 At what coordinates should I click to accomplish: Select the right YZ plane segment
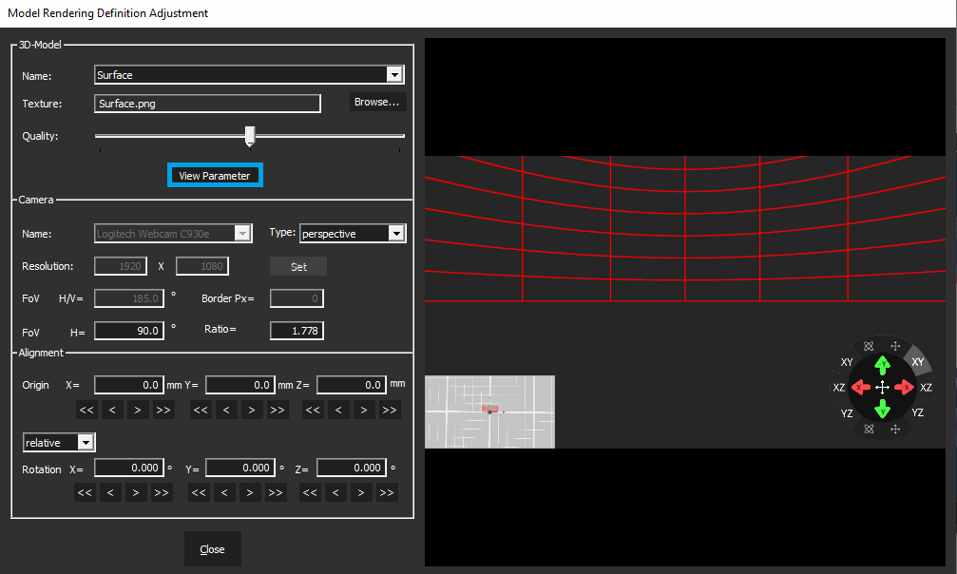click(918, 413)
